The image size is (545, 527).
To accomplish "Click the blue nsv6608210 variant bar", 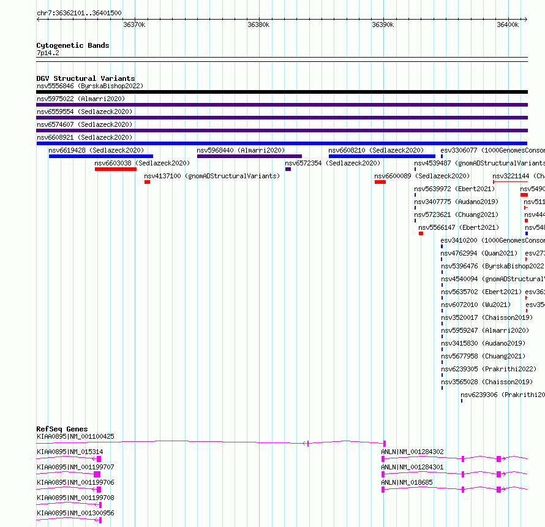I will coord(382,156).
